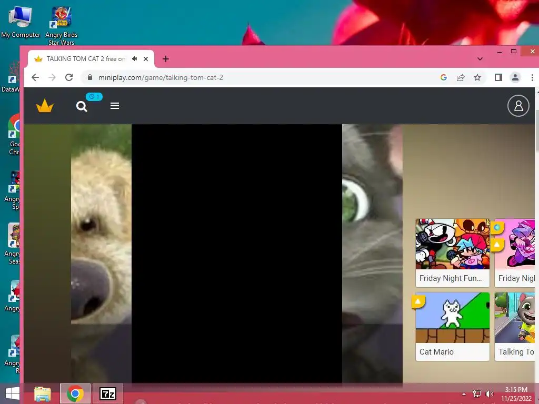This screenshot has width=539, height=404.
Task: Maximize the Chrome window
Action: (514, 52)
